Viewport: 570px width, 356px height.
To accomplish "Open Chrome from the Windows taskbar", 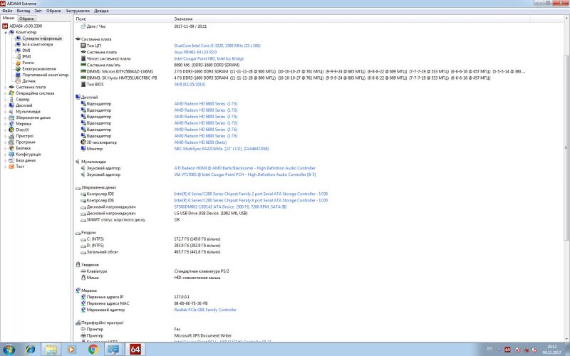I will [93, 349].
